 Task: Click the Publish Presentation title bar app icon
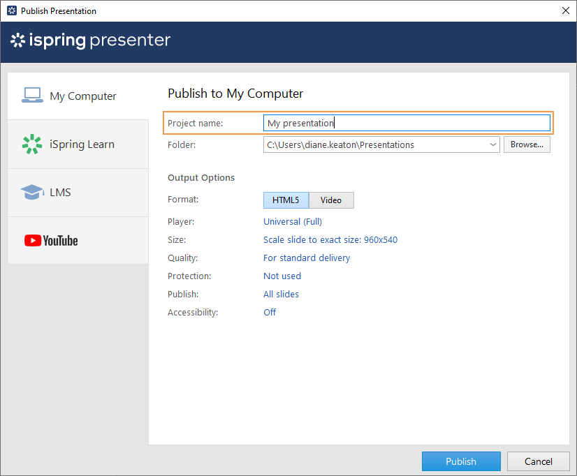(11, 11)
